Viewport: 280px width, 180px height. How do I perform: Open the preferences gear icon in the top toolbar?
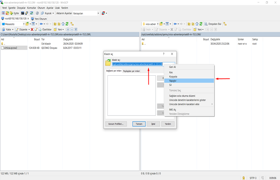pyautogui.click(x=37, y=13)
